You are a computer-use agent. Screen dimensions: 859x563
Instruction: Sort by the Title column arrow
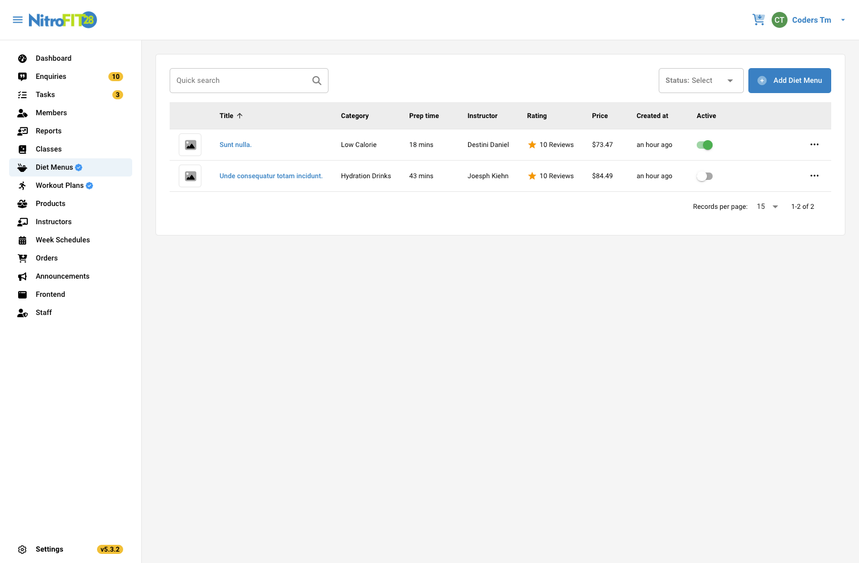[x=239, y=115]
